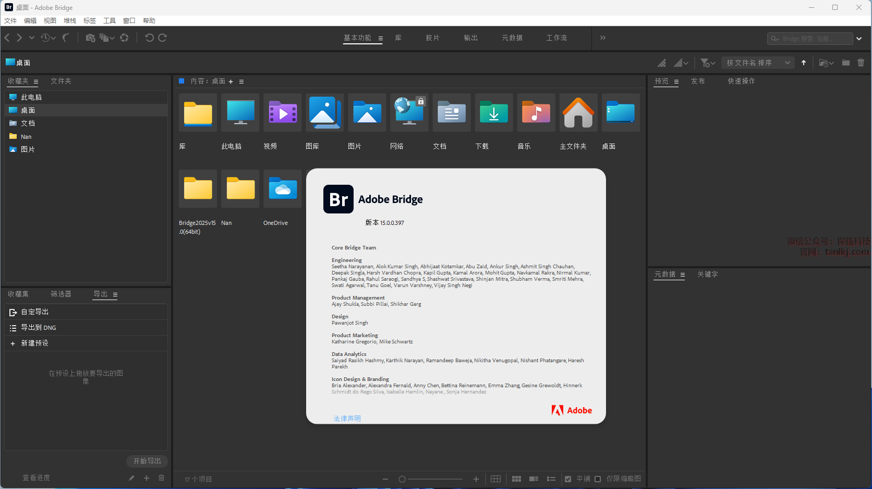The image size is (872, 489).
Task: Click the thumbnail size slider handle
Action: 402,479
